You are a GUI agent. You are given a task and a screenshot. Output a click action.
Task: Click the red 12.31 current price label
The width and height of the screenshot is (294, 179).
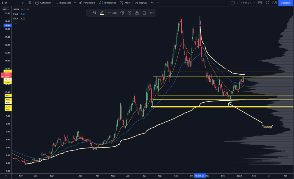6,75
